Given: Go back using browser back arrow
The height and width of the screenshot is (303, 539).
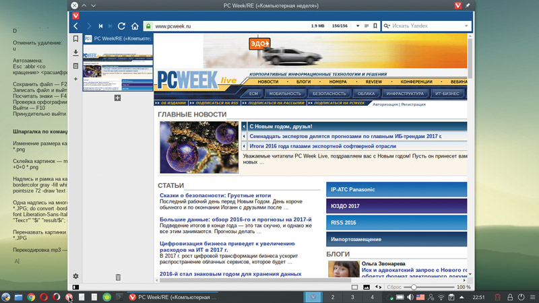Looking at the screenshot, I should point(76,26).
